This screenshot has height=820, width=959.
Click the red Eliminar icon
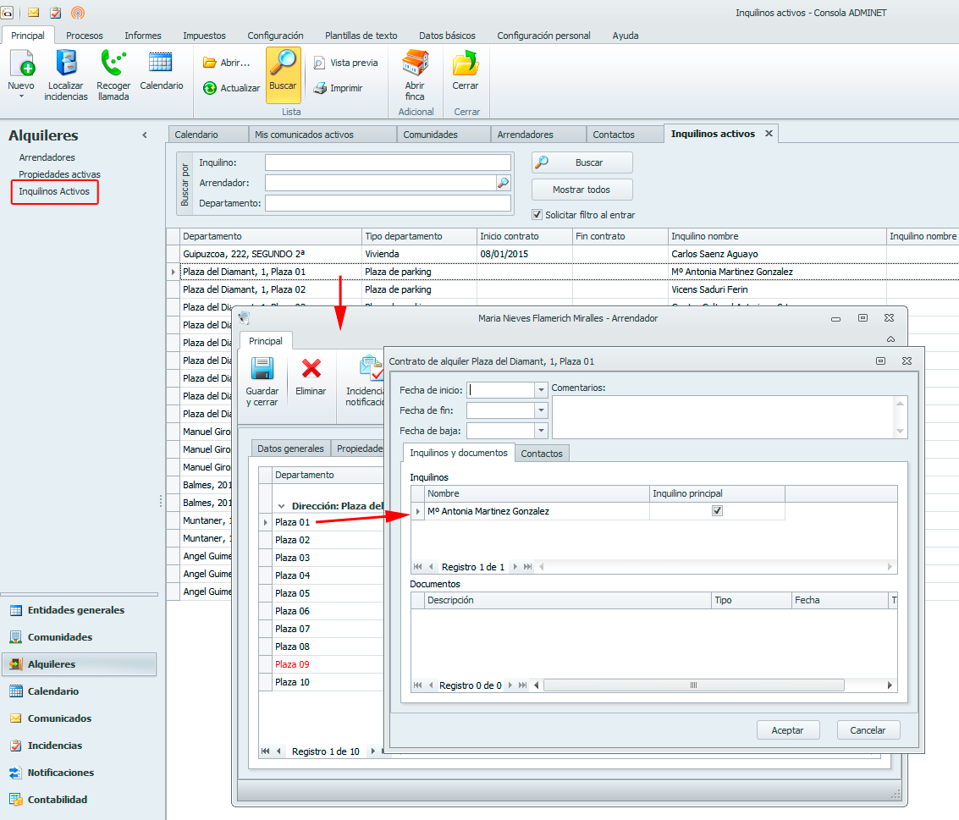(311, 369)
